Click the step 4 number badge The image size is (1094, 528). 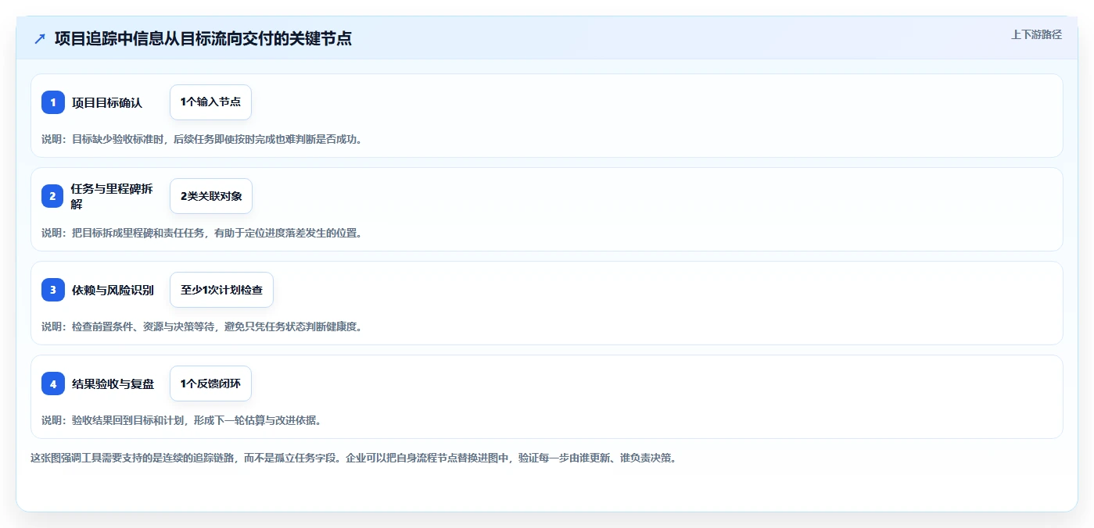[x=53, y=384]
